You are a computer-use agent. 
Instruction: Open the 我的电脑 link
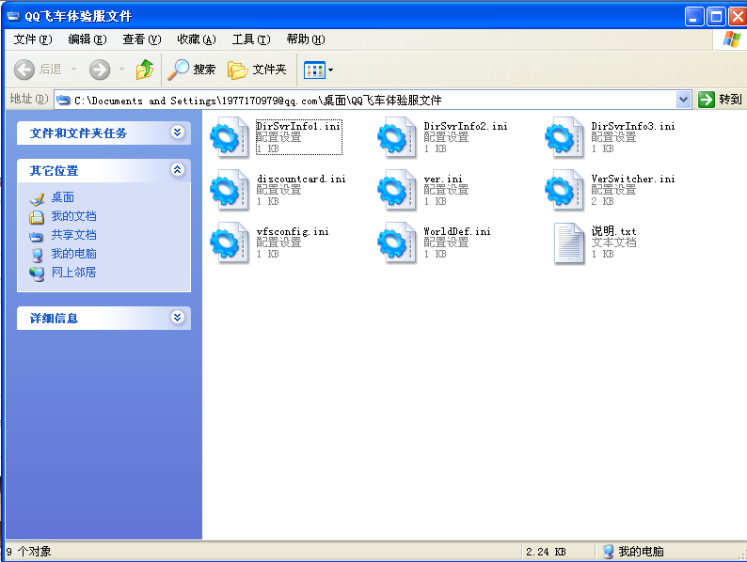[x=73, y=254]
